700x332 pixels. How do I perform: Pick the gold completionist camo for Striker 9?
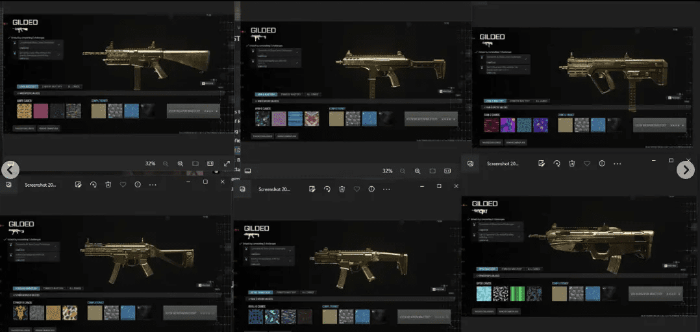(x=95, y=313)
